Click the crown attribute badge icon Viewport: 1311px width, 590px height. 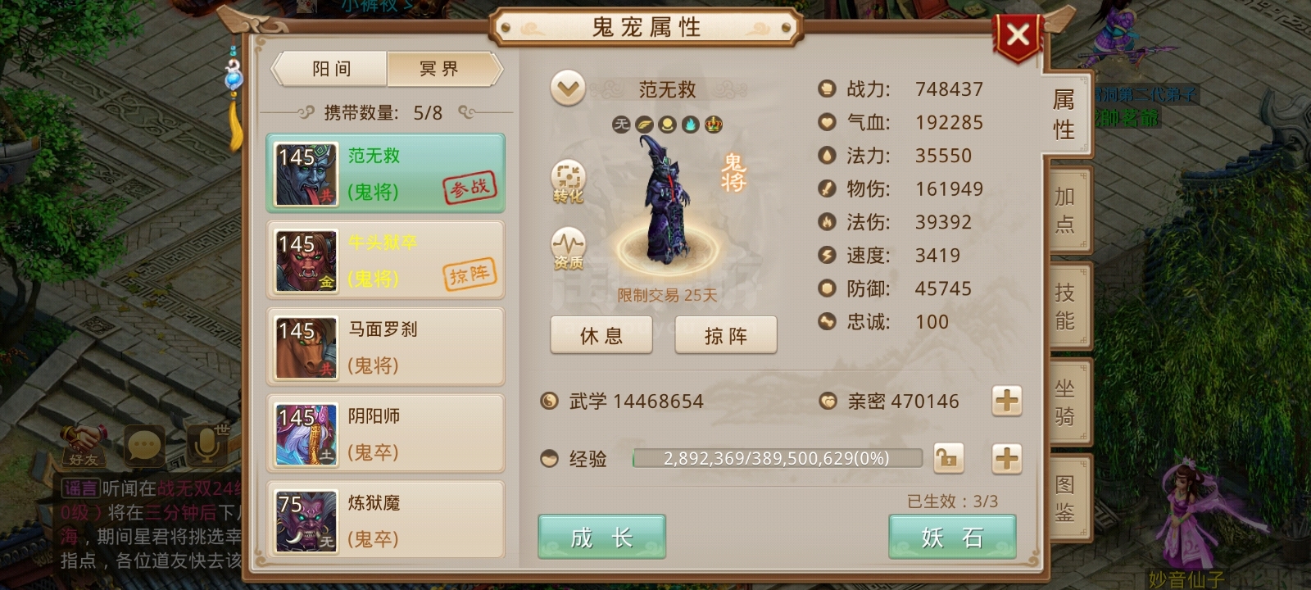[714, 125]
